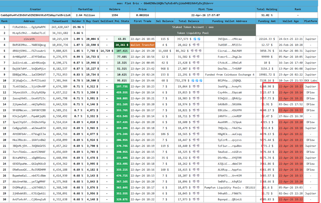The width and height of the screenshot is (321, 203).
Task: Click the first shark icon beside 17,973 $
Action: [194, 200]
